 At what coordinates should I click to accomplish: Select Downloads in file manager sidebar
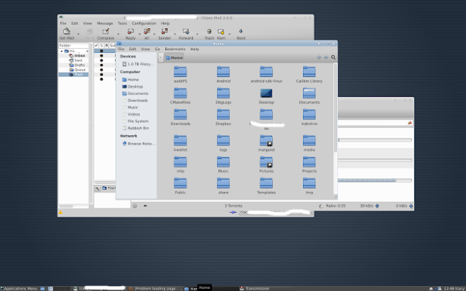point(135,100)
